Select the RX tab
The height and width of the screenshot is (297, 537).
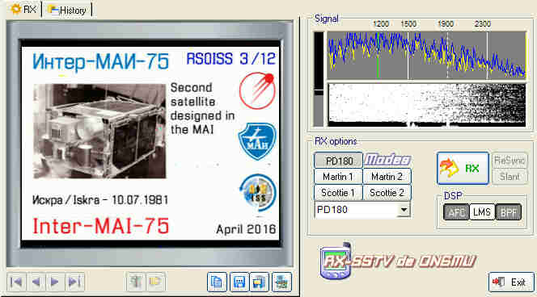click(24, 9)
